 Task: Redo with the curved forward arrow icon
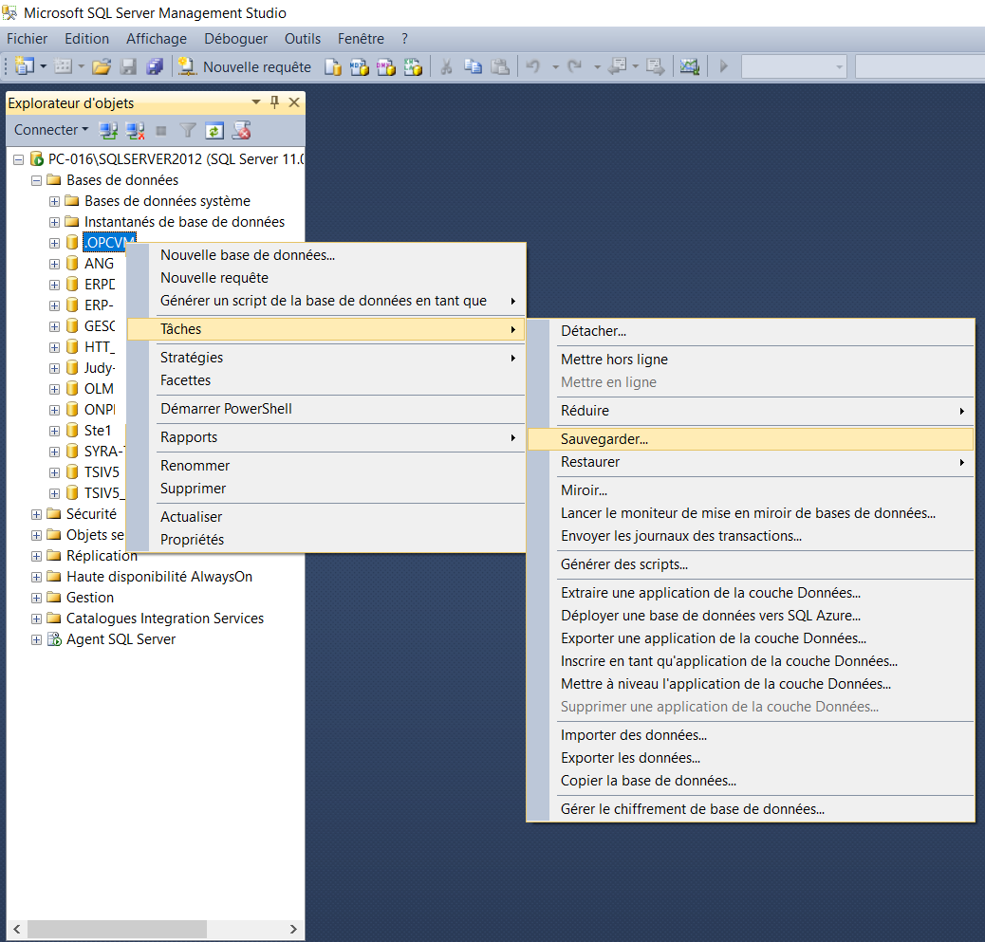pos(575,66)
